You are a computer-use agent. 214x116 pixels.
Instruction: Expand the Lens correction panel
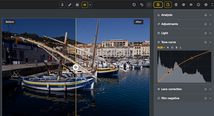[x=210, y=89]
